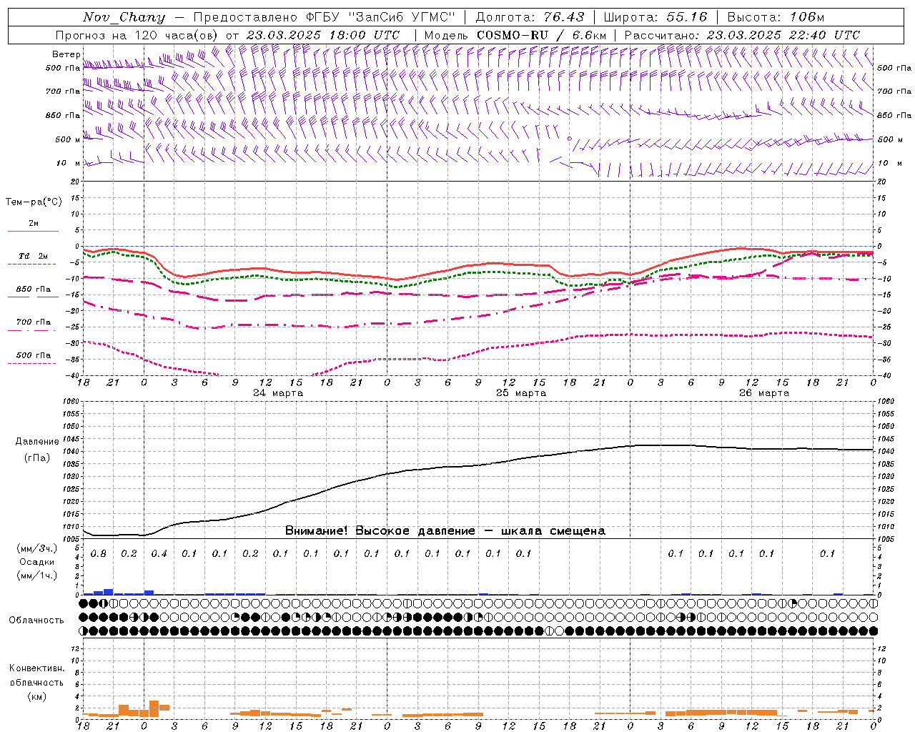Click the 'Высота: 106м' header value

tap(776, 17)
